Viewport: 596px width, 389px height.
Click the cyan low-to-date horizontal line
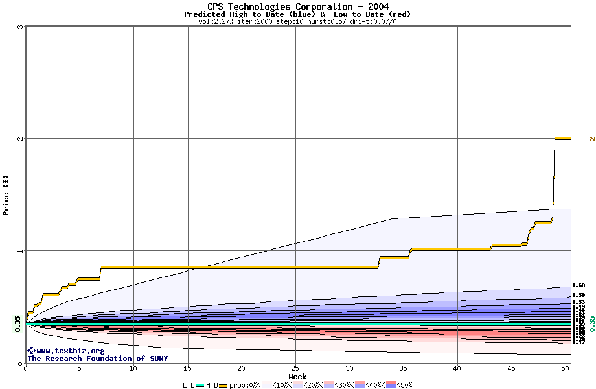tap(299, 324)
